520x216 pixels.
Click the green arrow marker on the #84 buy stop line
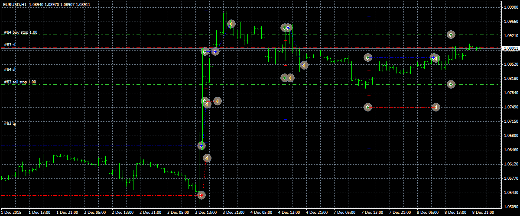(x=451, y=35)
